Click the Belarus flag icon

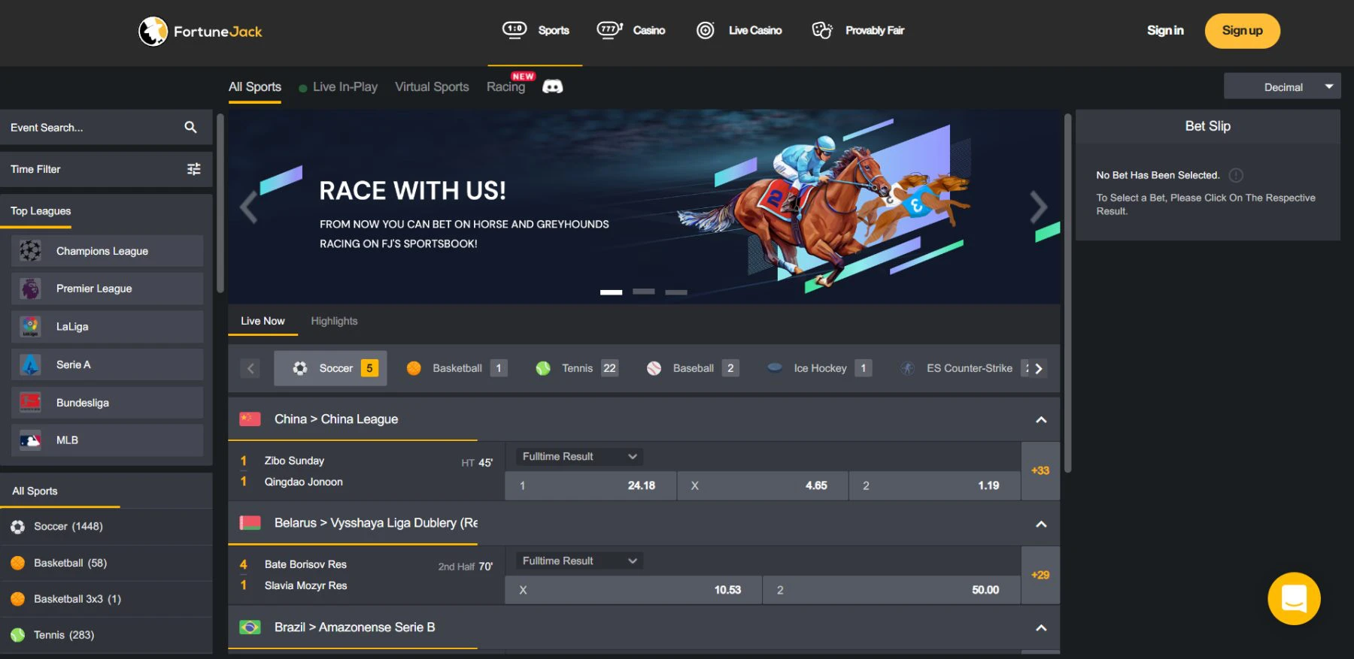[x=250, y=522]
